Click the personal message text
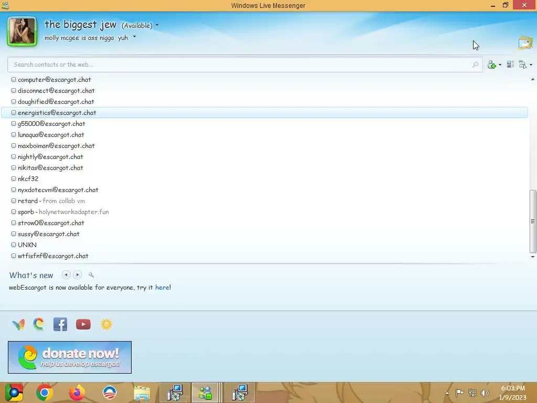The height and width of the screenshot is (403, 537). pos(86,38)
